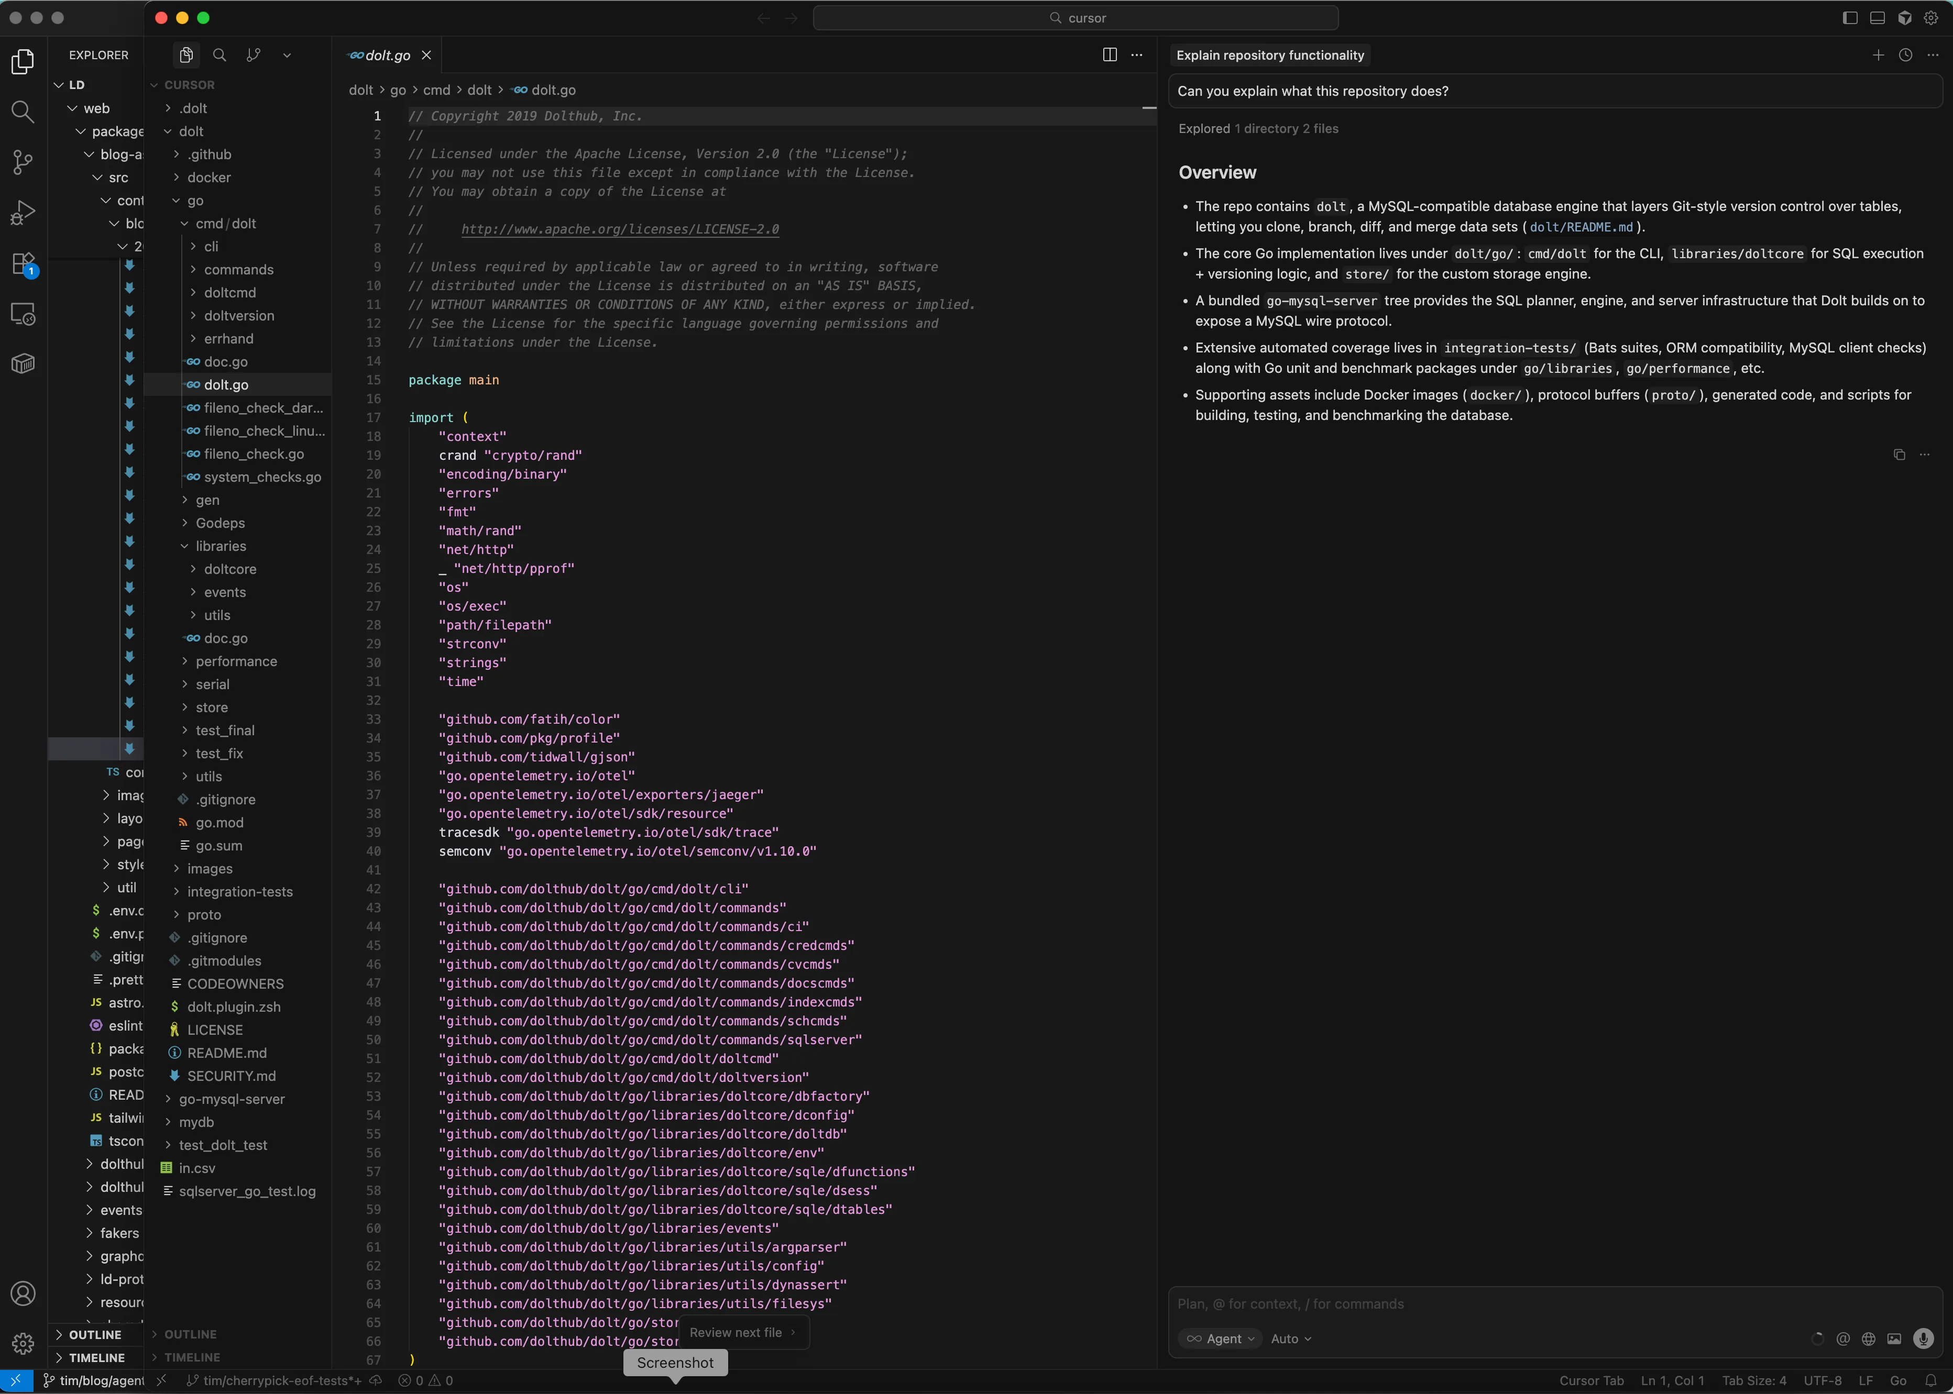Select the Explain repository functionality chat tab
Viewport: 1953px width, 1394px height.
1270,55
